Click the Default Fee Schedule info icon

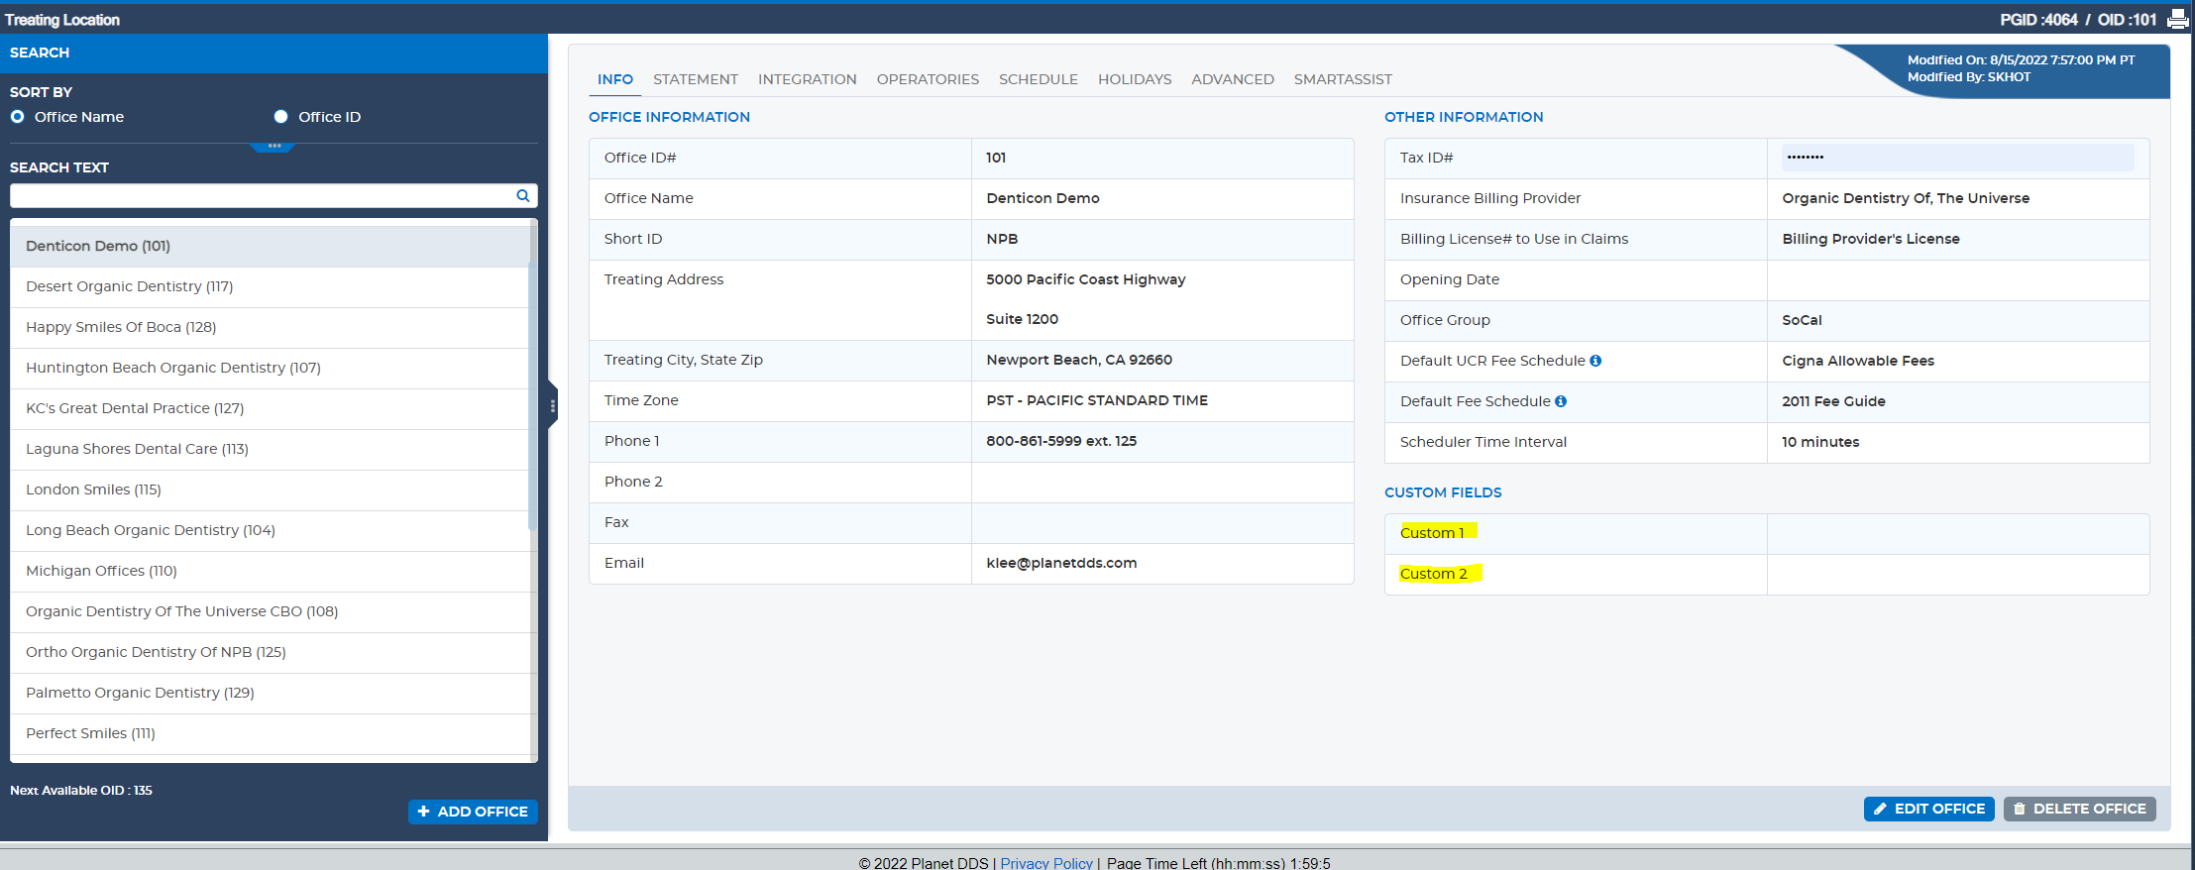click(1561, 401)
